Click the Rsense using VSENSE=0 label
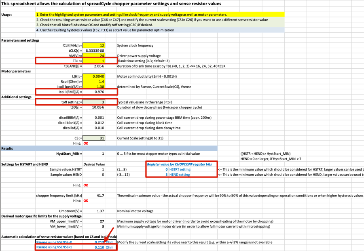This screenshot has height=251, width=364. 54,242
